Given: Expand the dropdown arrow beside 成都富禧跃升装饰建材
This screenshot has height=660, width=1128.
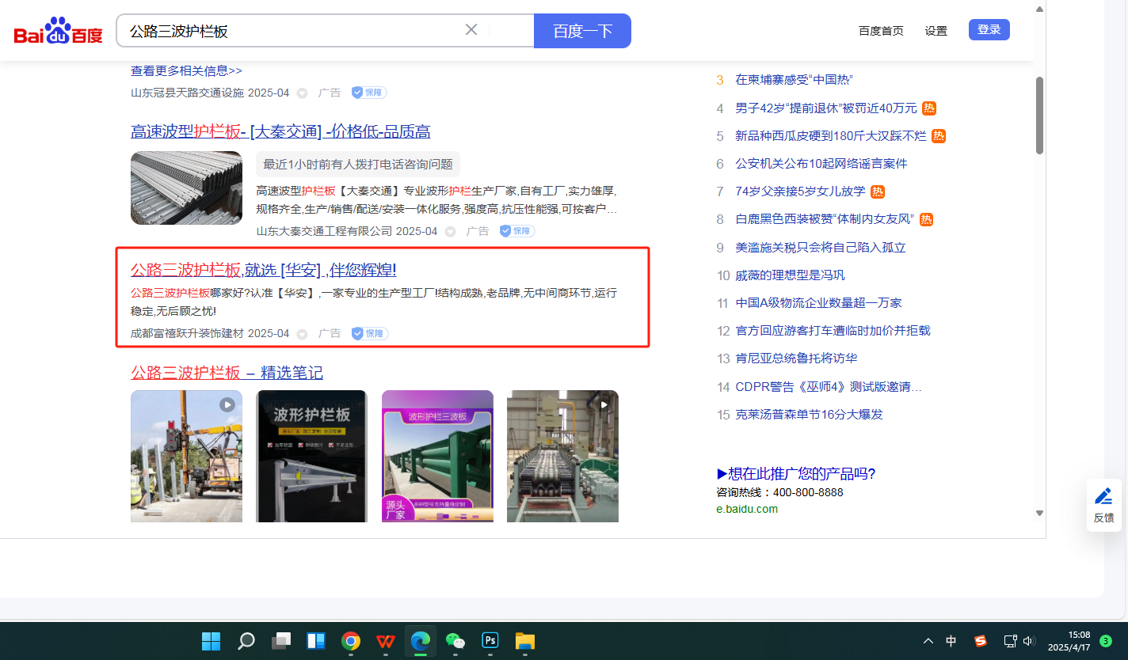Looking at the screenshot, I should 302,334.
